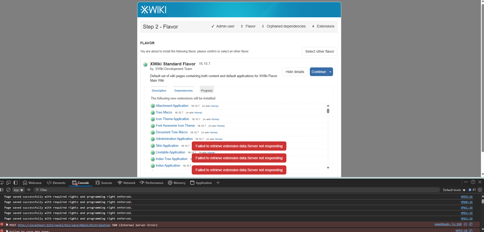Click the Font Awesome Icon Theme extension icon

click(x=153, y=126)
